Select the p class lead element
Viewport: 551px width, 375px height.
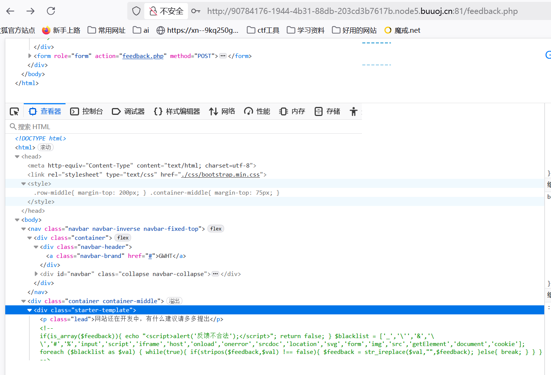[x=132, y=319]
